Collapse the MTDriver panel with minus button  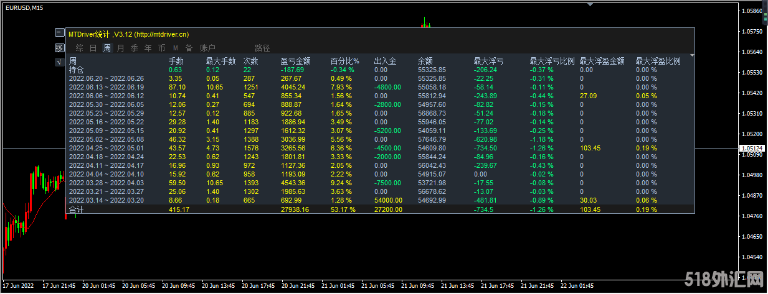pyautogui.click(x=59, y=33)
